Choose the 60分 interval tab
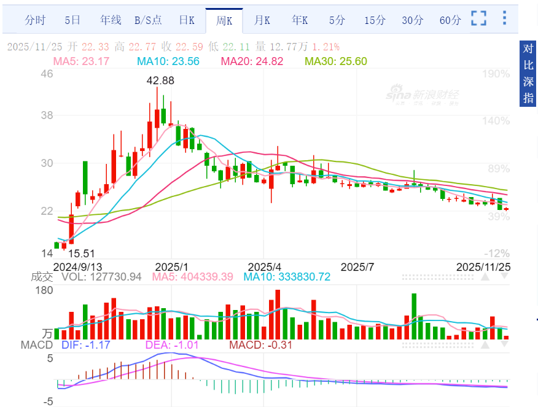The height and width of the screenshot is (407, 538). click(450, 20)
